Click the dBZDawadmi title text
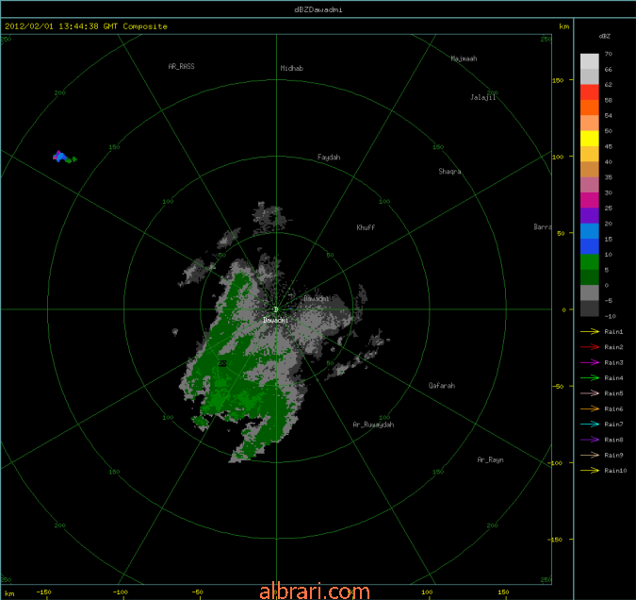Screen dimensions: 636x600 (318, 9)
